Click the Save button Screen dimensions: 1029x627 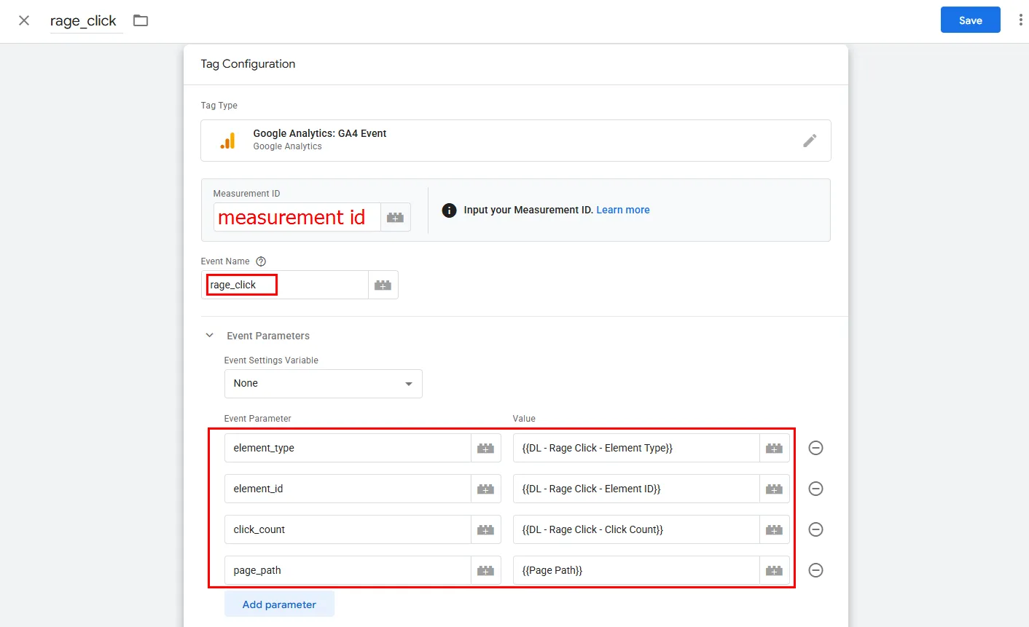pyautogui.click(x=970, y=20)
